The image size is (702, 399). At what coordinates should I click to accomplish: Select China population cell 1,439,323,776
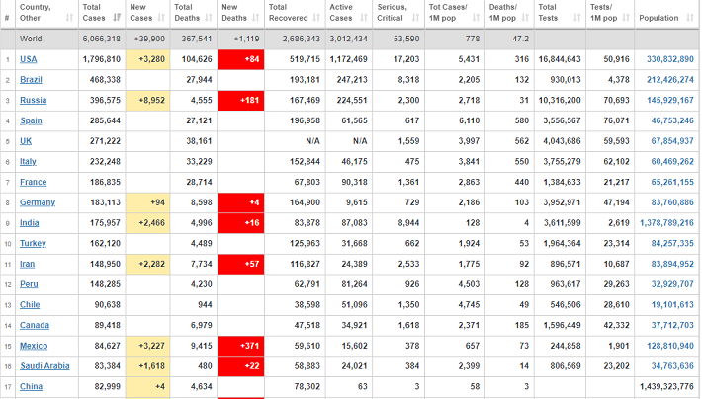click(x=666, y=386)
